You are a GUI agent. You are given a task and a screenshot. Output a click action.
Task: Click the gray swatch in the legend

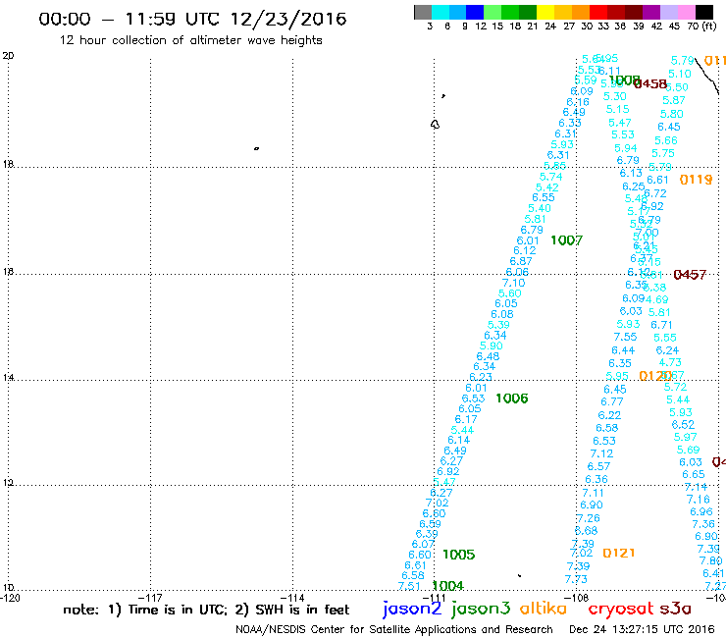(x=423, y=12)
